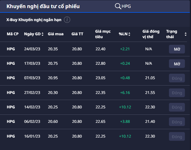Screen dimensions: 191x150
Task: Click Đóng button for 16/01/23 row
Action: point(177,136)
